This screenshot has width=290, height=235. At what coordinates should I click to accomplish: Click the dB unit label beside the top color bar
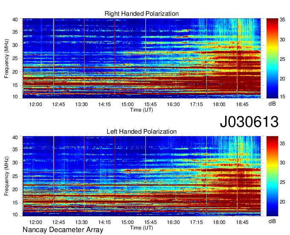point(272,104)
